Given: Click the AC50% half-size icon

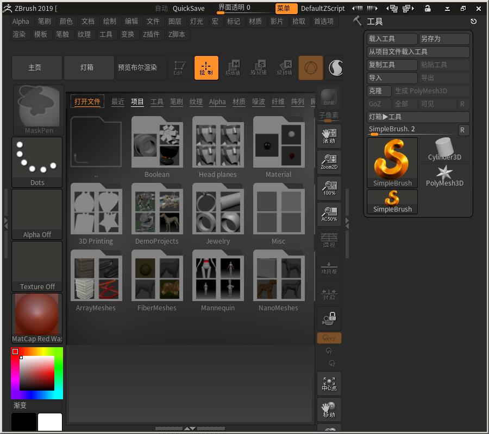Looking at the screenshot, I should (x=329, y=214).
